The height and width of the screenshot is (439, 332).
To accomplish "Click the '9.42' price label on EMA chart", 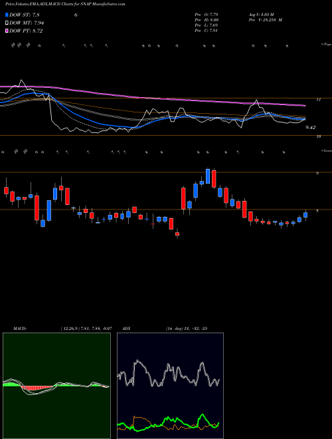I will coord(311,128).
